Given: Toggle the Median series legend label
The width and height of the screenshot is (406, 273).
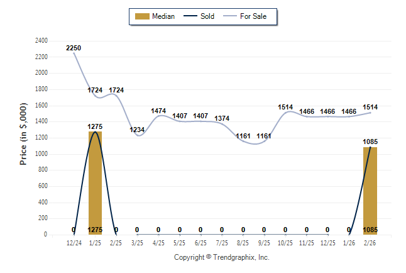Looking at the screenshot, I should [165, 16].
